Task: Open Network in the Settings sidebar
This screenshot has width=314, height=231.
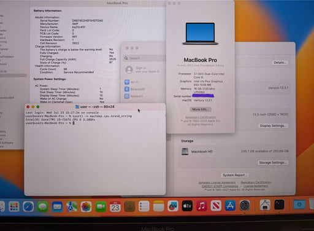Action: click(x=134, y=96)
